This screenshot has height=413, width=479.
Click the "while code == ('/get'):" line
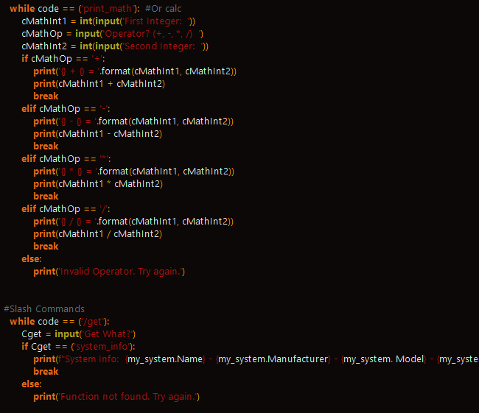point(60,322)
